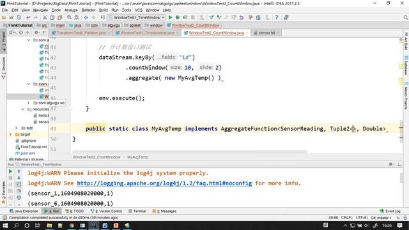Open the Terminal tool window

[137, 211]
